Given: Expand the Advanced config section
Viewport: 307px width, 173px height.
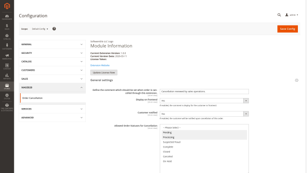Looking at the screenshot, I should click(52, 117).
